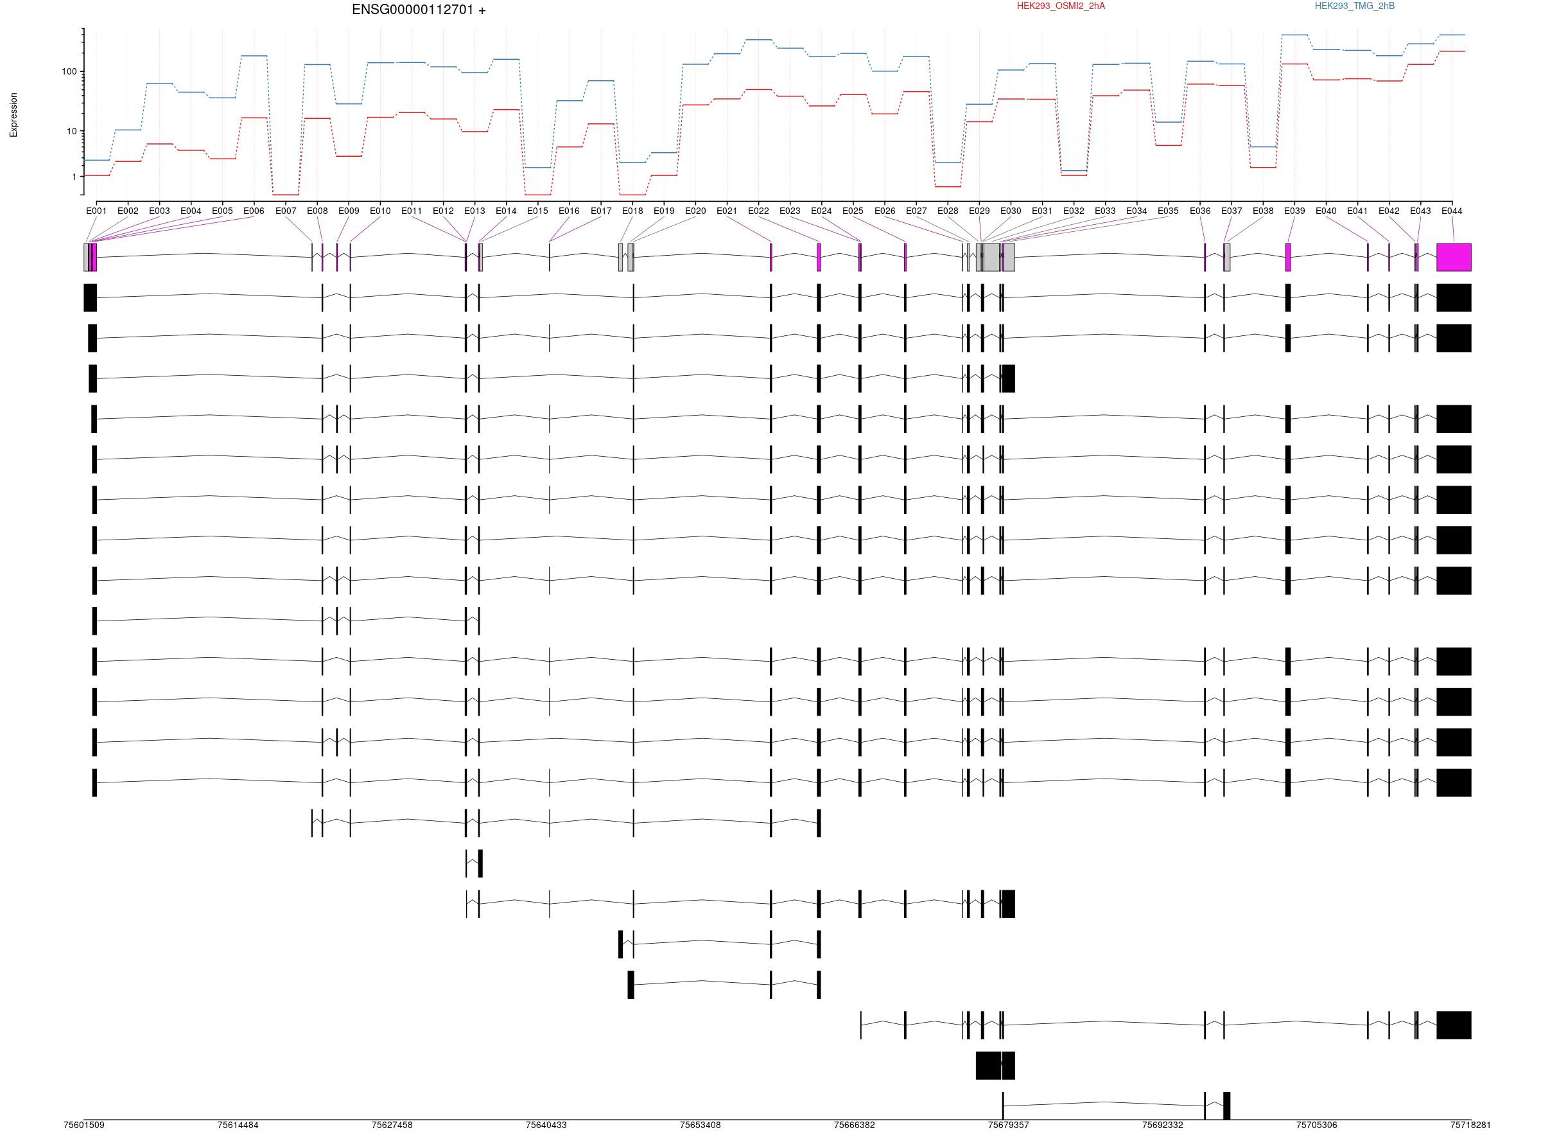Click the y-axis tick value 10

71,132
